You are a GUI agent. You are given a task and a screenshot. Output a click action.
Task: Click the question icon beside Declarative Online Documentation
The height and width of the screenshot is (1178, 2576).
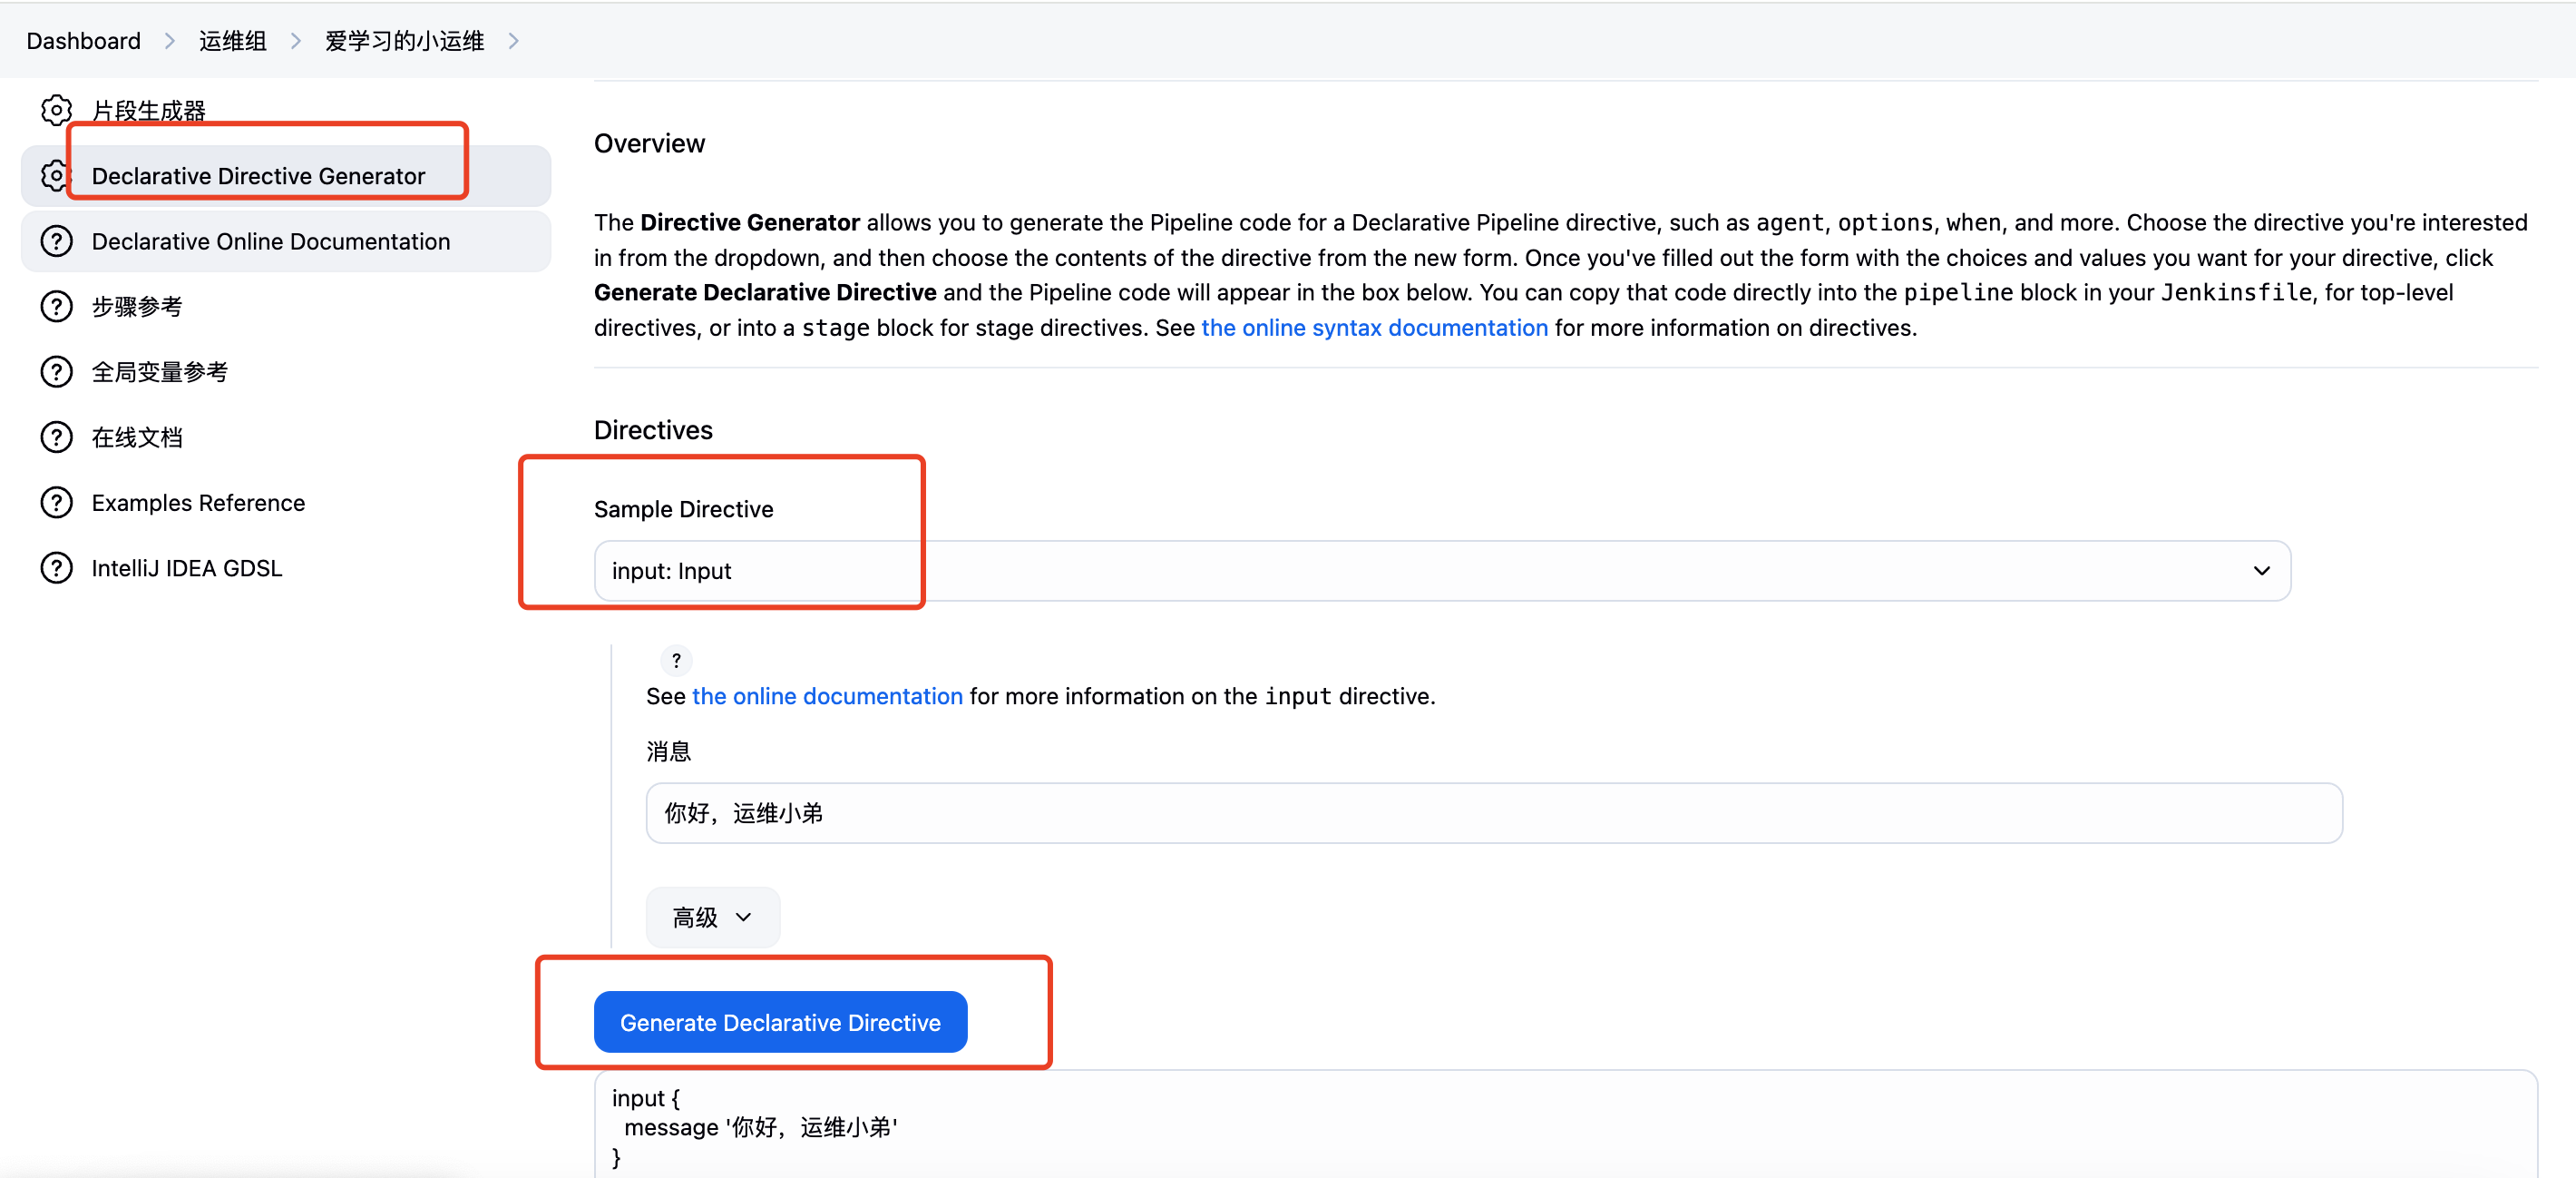coord(56,241)
